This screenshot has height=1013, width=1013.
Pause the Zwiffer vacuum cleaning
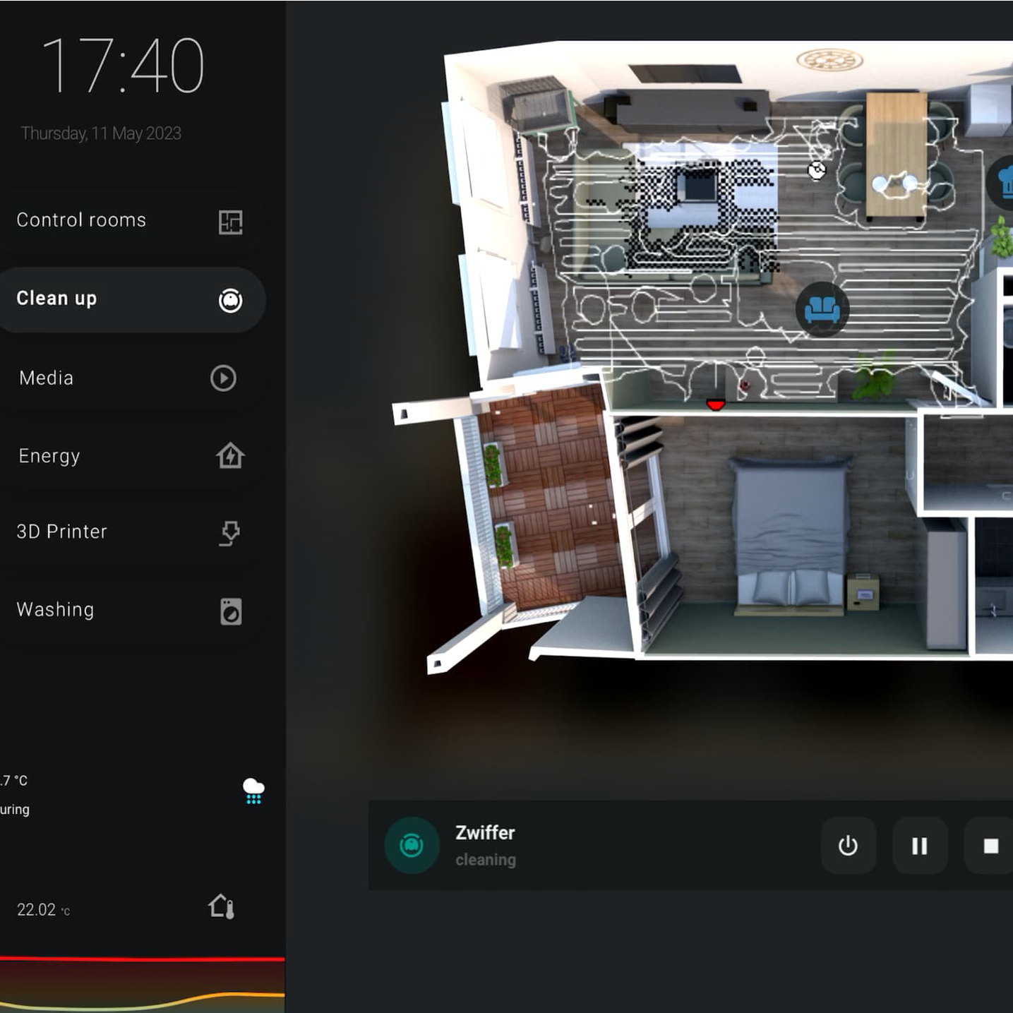[919, 846]
